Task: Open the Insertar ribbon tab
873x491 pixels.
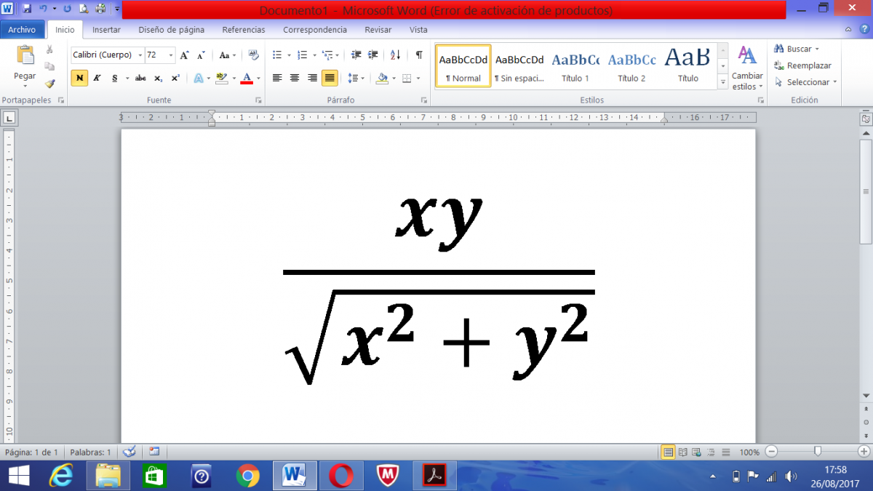Action: [106, 30]
